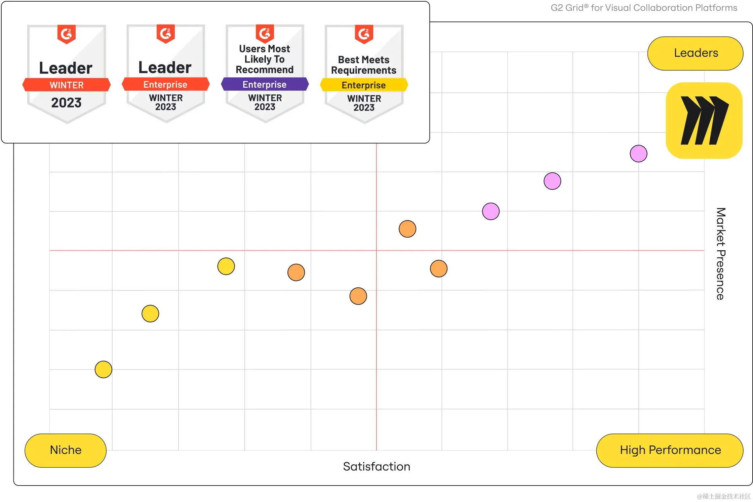The width and height of the screenshot is (753, 502).
Task: Click the watermark text in bottom corner
Action: tap(723, 496)
